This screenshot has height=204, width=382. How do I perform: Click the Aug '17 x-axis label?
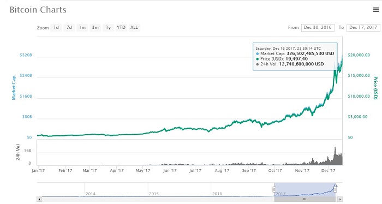pyautogui.click(x=222, y=170)
